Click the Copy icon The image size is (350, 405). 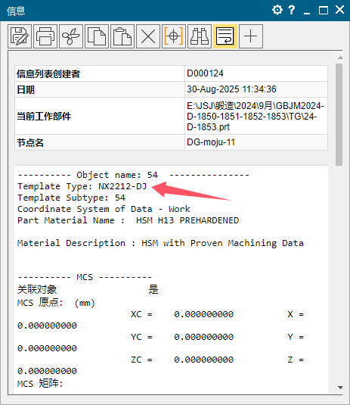point(97,36)
